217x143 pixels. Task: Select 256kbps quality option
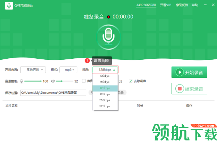tap(105, 100)
